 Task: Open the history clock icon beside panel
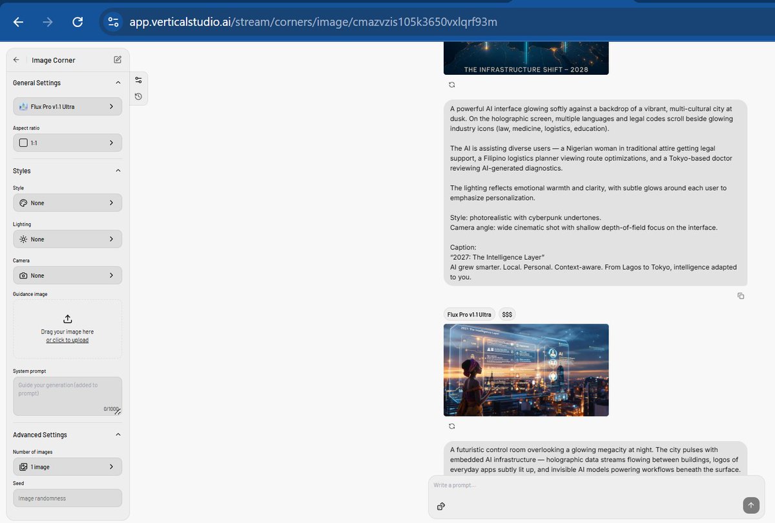pyautogui.click(x=138, y=97)
